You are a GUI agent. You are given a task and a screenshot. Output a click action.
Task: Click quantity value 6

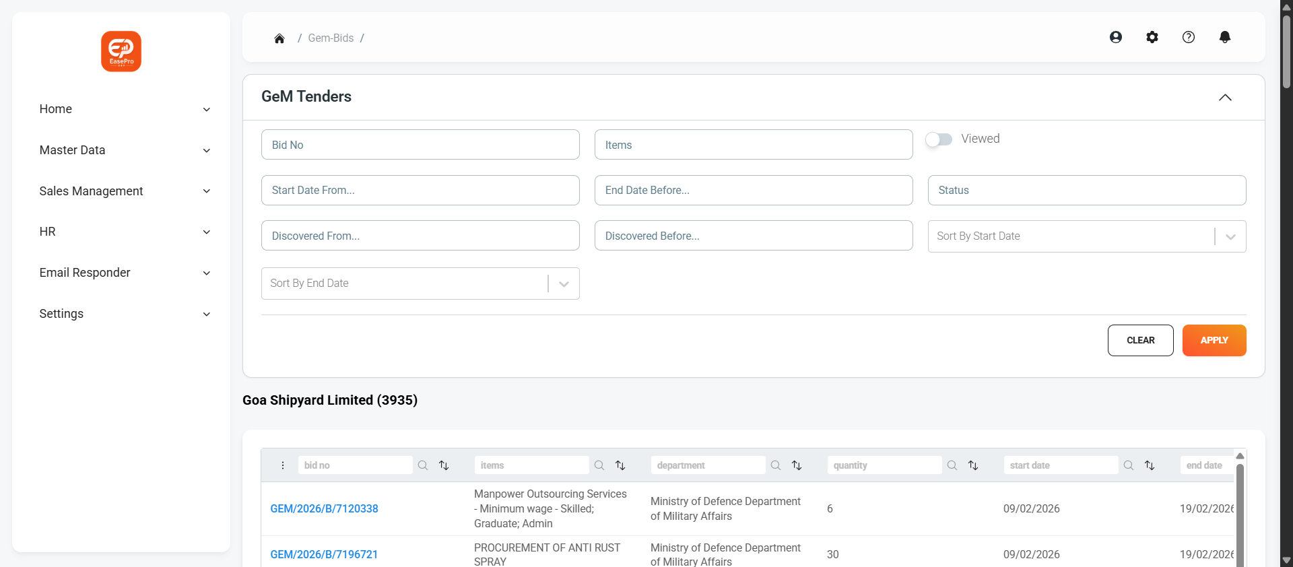(830, 509)
